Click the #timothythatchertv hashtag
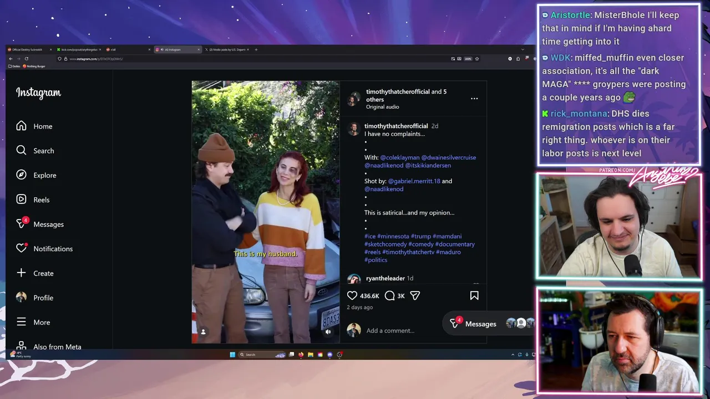The width and height of the screenshot is (710, 399). [x=408, y=252]
